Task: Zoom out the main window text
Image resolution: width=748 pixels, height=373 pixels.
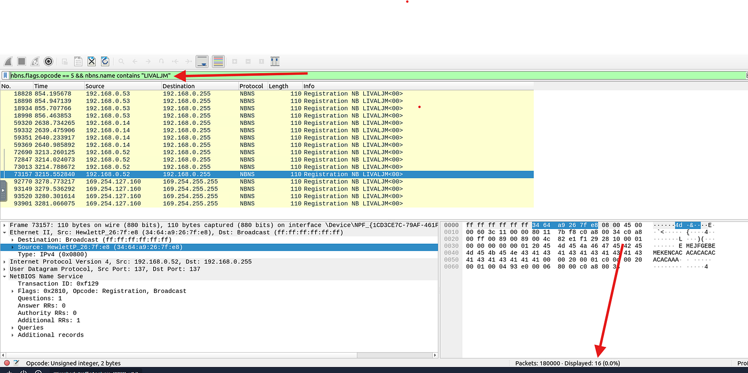Action: [x=248, y=61]
